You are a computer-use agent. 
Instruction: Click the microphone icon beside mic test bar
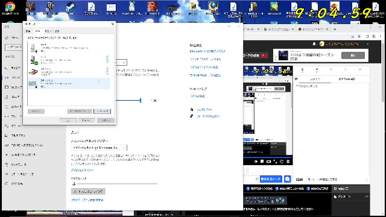click(74, 183)
